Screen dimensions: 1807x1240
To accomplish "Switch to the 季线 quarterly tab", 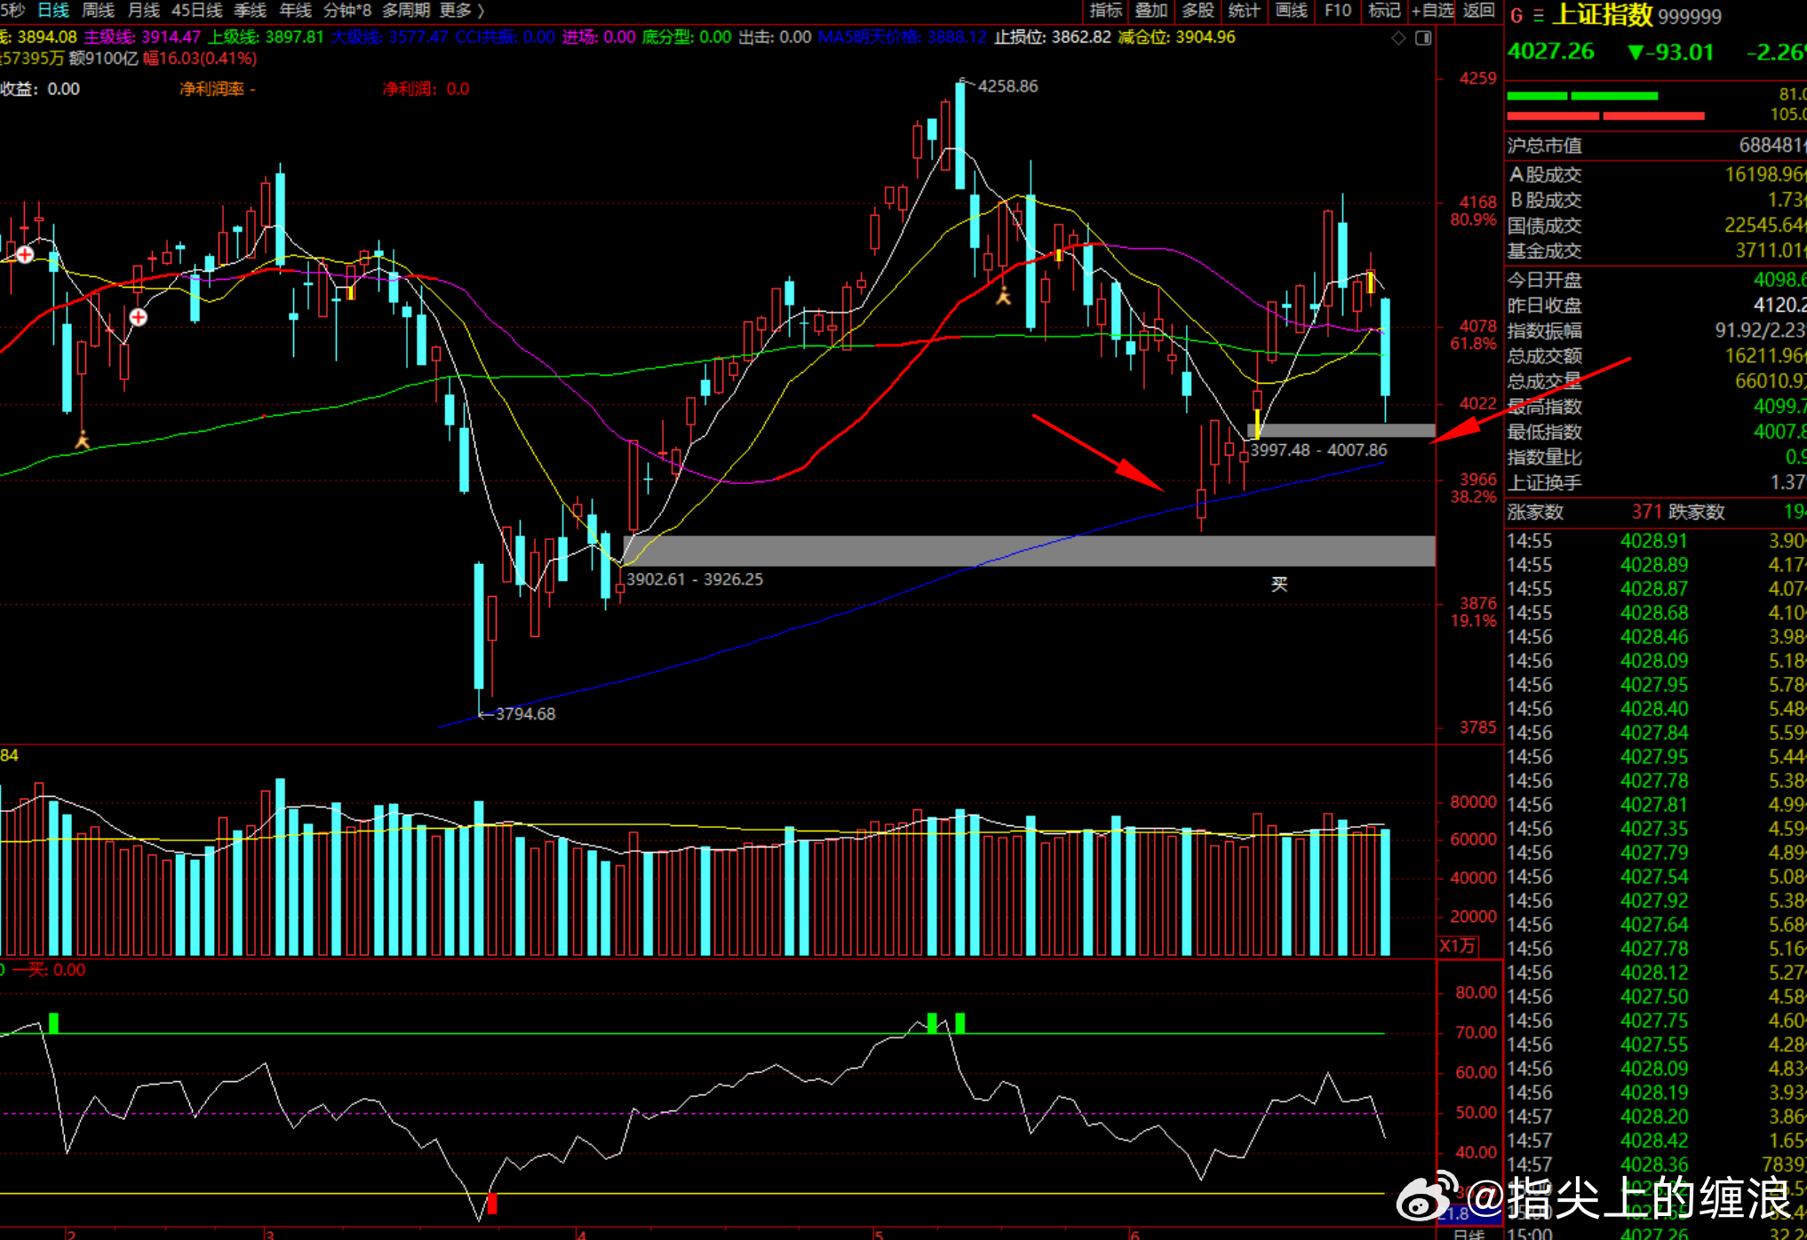I will pos(251,10).
